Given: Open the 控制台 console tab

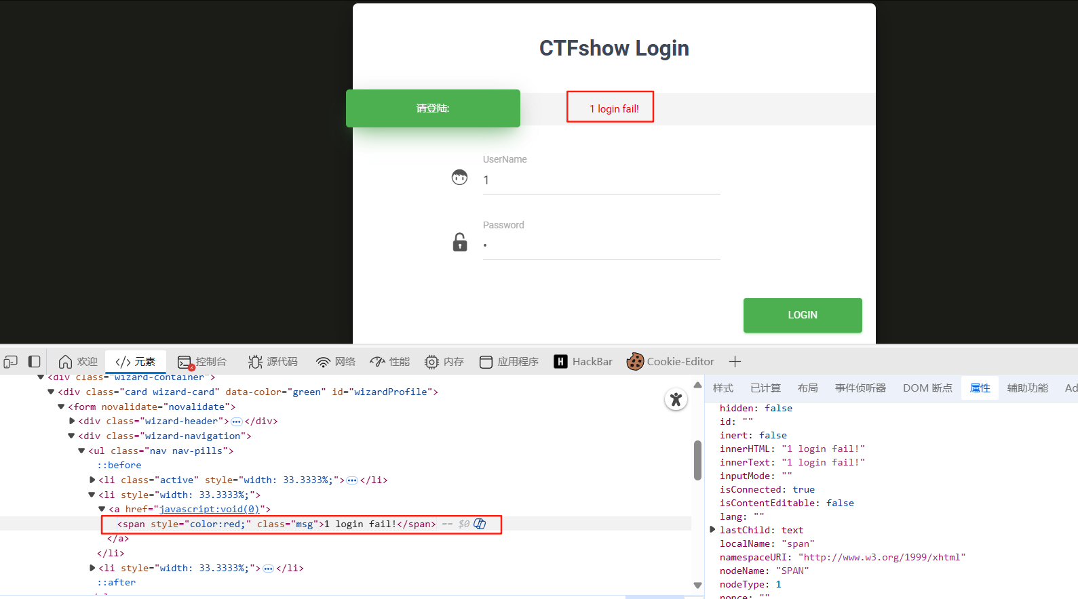Looking at the screenshot, I should (x=202, y=362).
